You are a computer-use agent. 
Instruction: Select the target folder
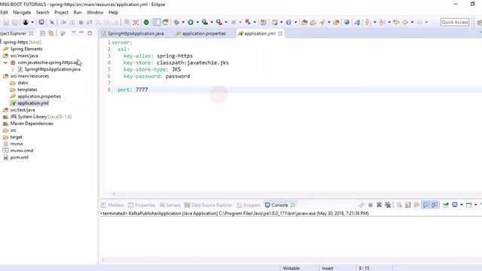click(16, 137)
